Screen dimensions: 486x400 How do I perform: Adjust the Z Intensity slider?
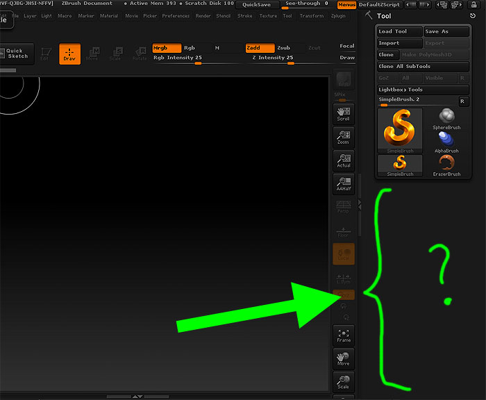(291, 59)
